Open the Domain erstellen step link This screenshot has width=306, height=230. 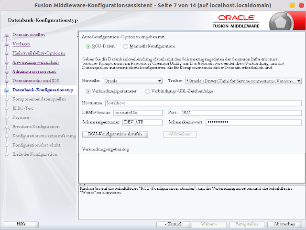(x=29, y=34)
